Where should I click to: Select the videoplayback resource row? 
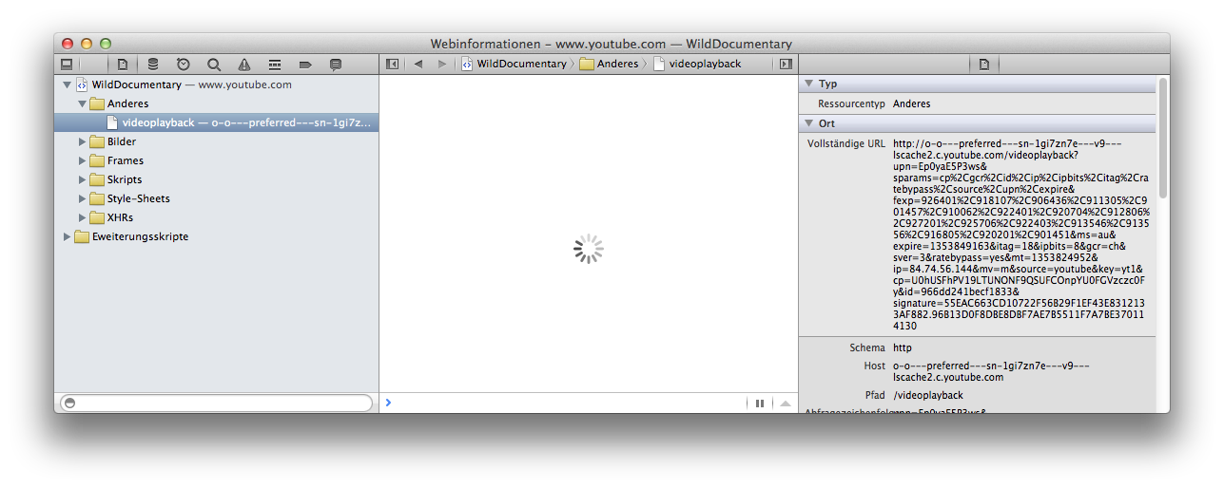tap(216, 122)
